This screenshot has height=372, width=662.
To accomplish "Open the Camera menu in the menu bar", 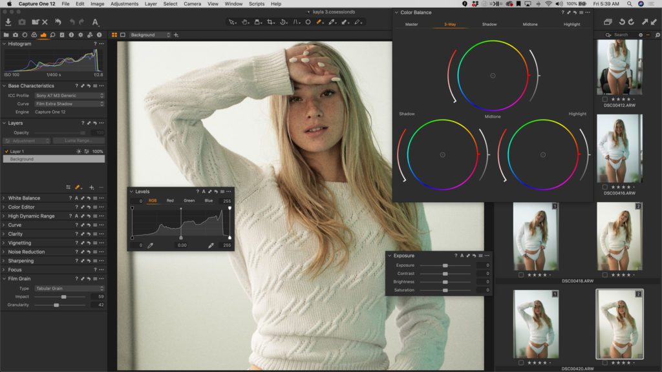I will coord(192,4).
